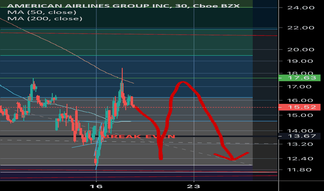Click the American Airlines Group Inc chart title
The width and height of the screenshot is (324, 191).
(x=123, y=5)
